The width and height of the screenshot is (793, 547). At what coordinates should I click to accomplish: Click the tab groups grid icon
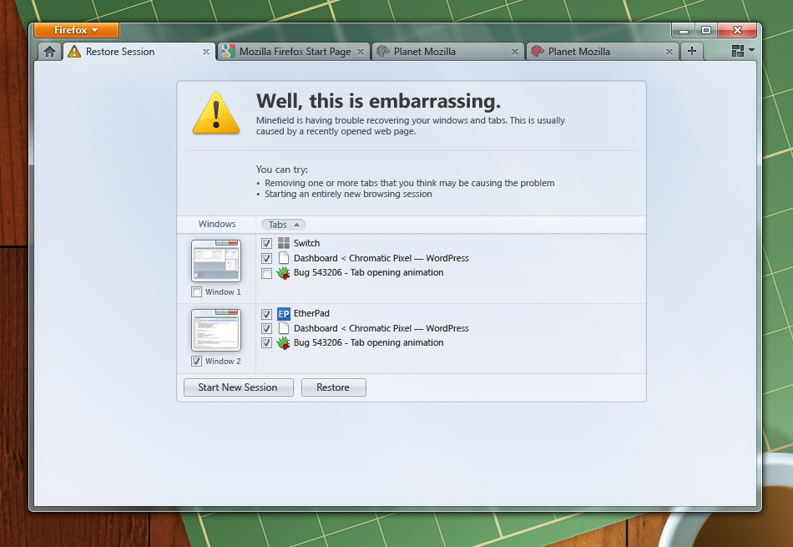click(x=737, y=52)
